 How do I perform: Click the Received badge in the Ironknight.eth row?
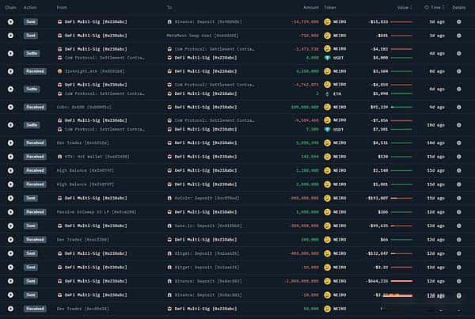point(34,71)
